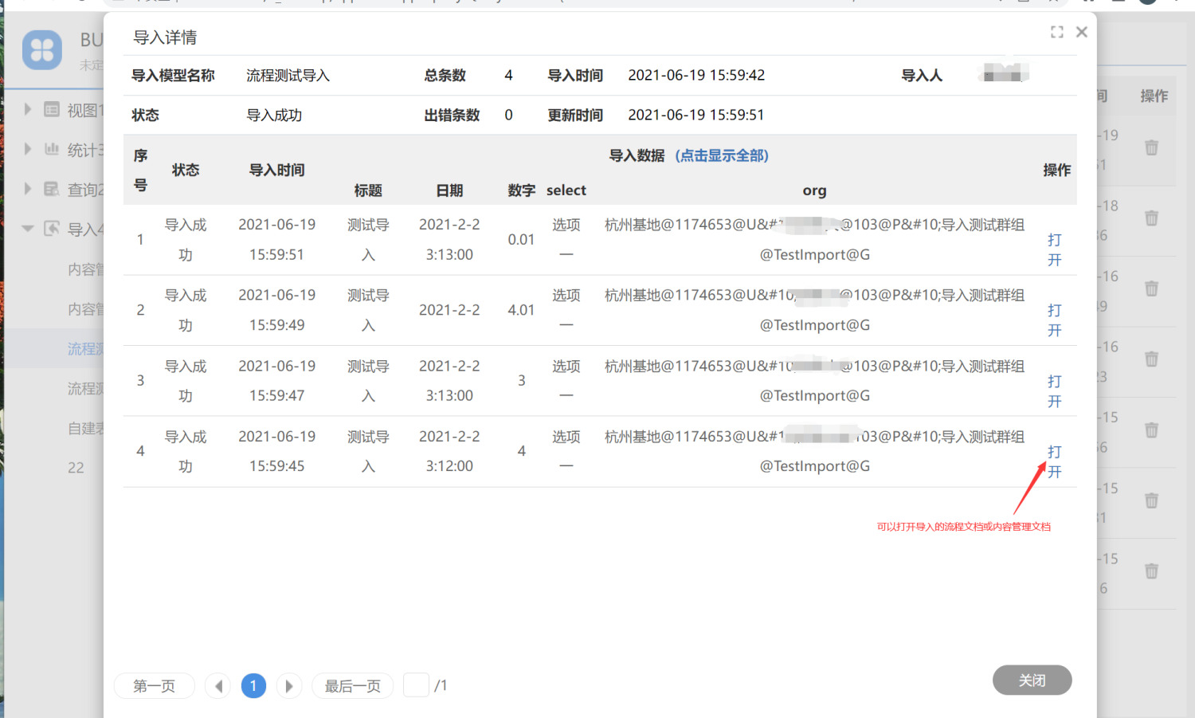Click the trash icon in the last row

1151,571
